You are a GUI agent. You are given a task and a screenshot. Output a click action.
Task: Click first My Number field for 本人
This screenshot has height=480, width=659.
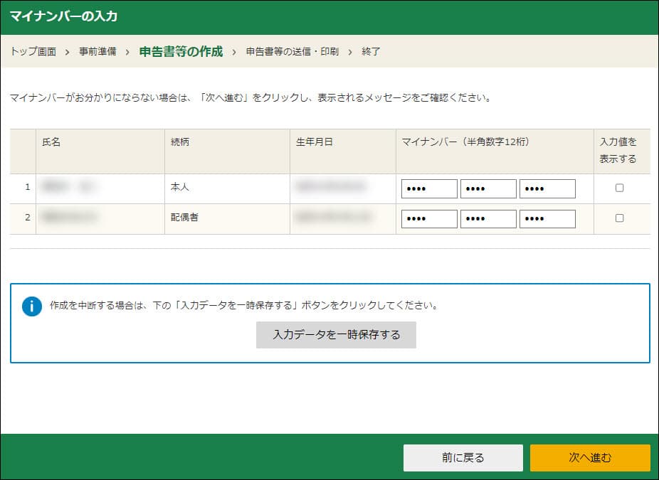click(429, 188)
